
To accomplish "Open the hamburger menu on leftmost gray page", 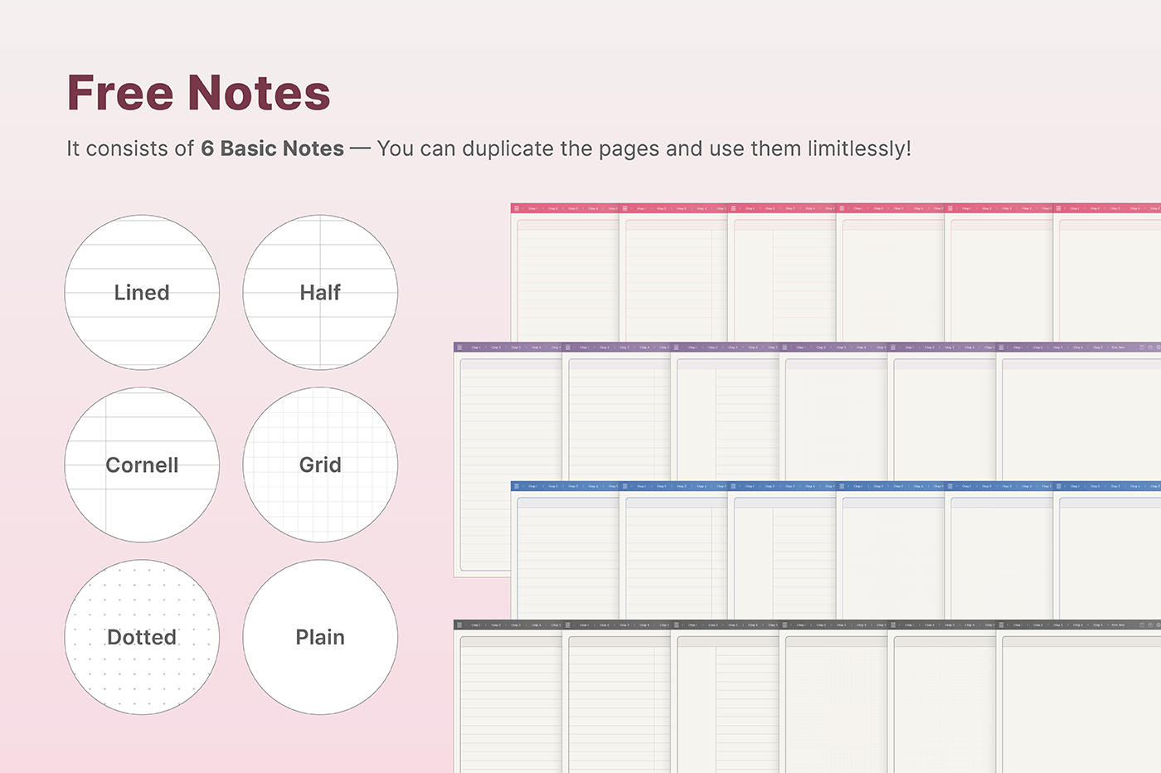I will click(459, 625).
